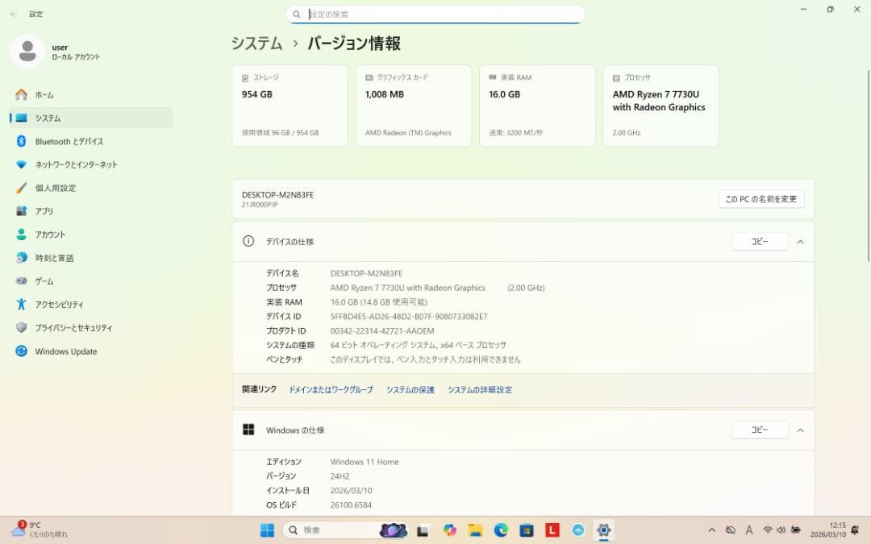Open the システムの詳細設定 link
Viewport: 871px width, 544px height.
(x=480, y=388)
